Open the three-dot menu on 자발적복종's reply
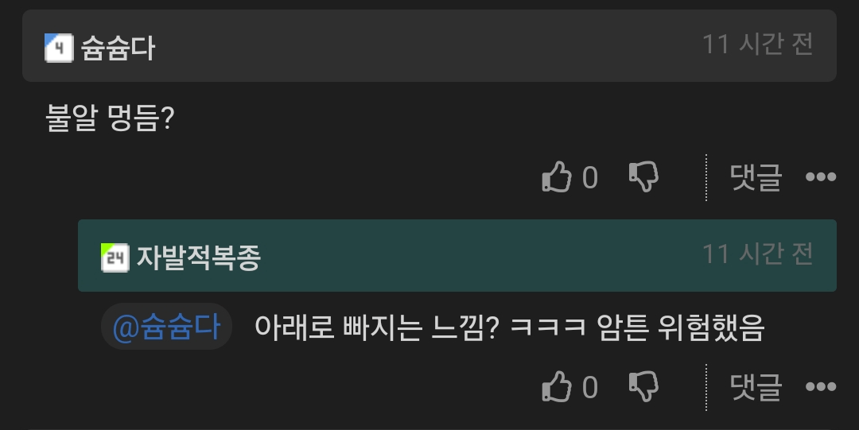Image resolution: width=859 pixels, height=430 pixels. point(821,387)
